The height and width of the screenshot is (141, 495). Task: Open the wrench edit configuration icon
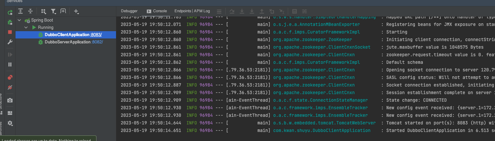10,42
